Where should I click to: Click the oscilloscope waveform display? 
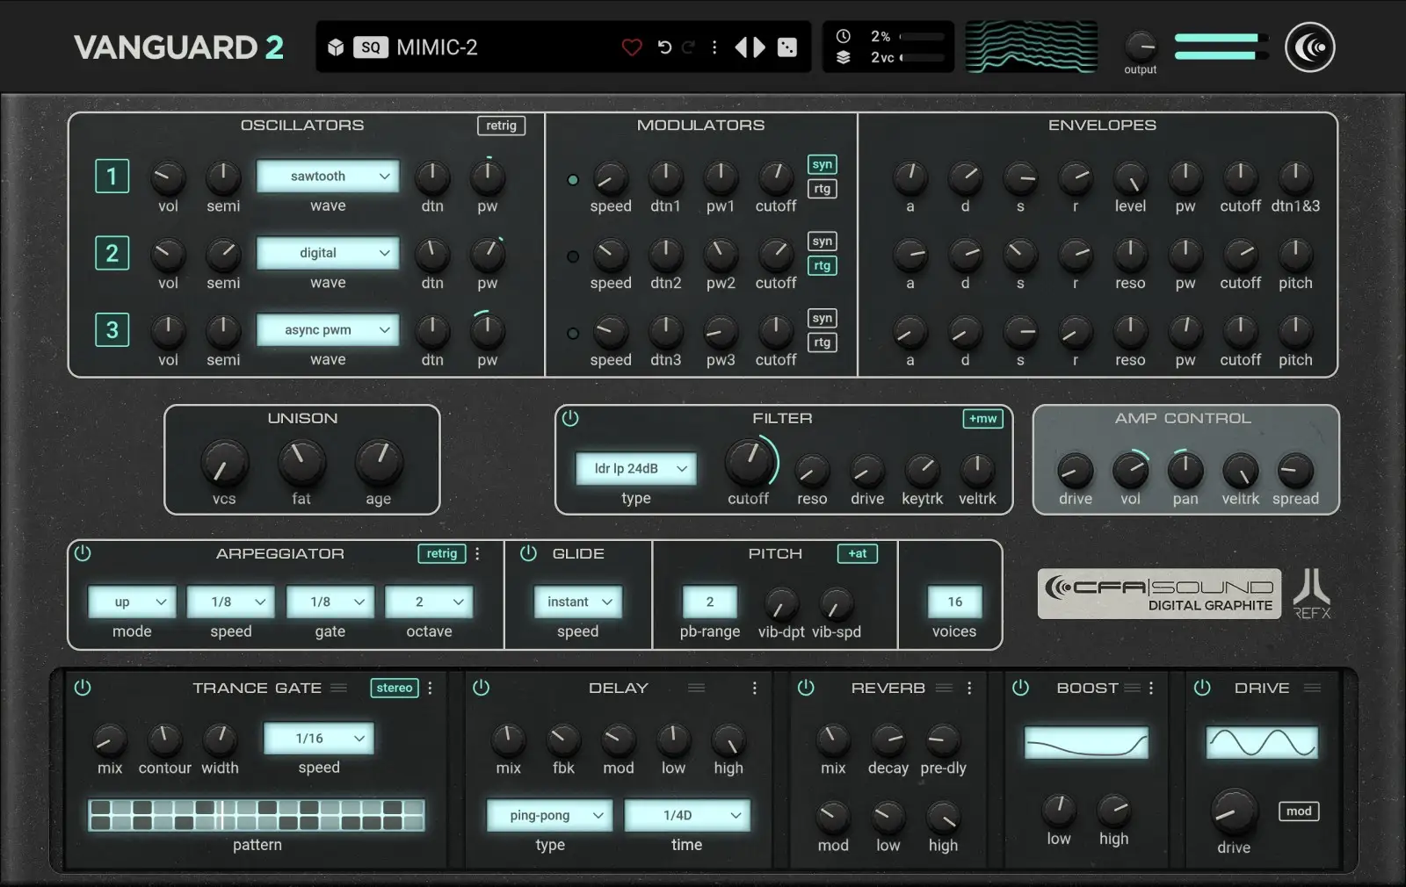coord(1032,47)
